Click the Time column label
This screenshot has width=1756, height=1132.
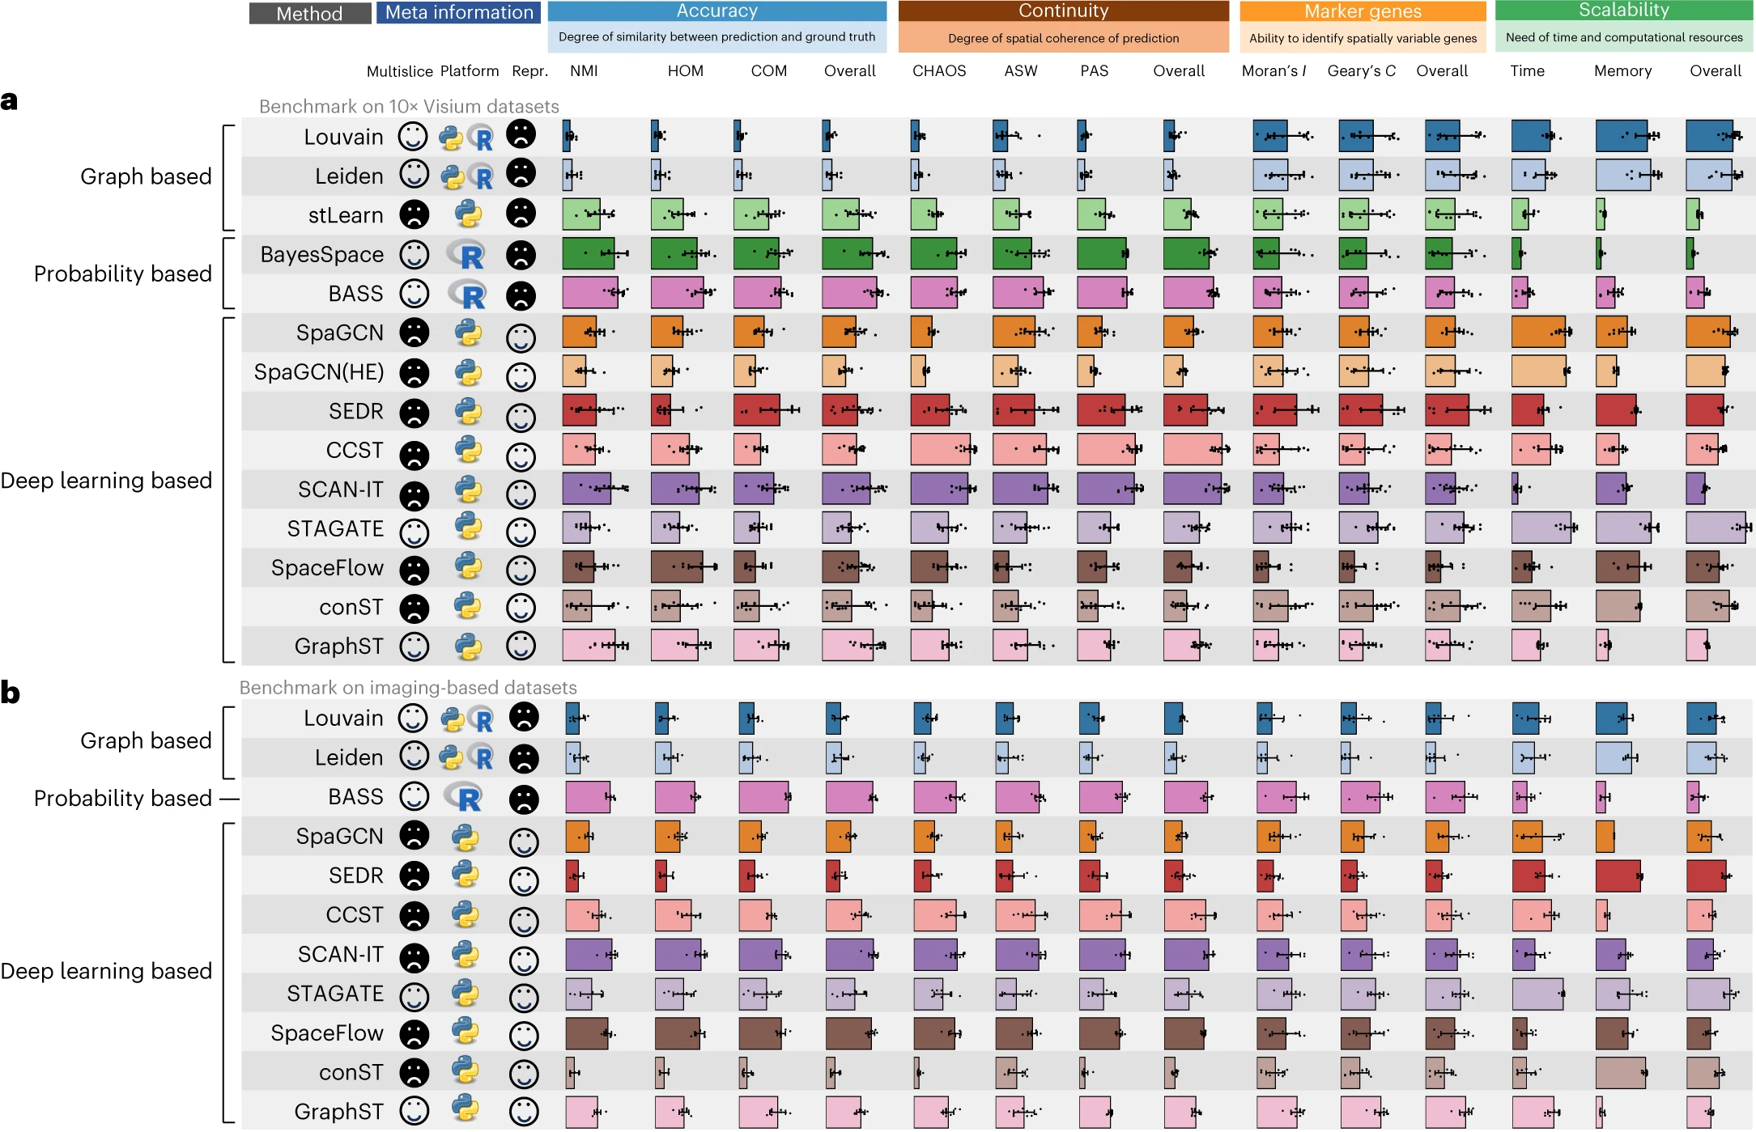pos(1528,71)
